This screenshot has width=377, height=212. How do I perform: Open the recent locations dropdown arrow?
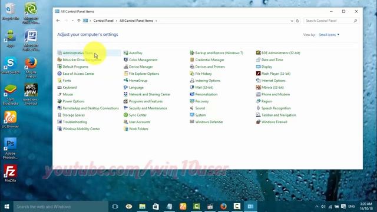pyautogui.click(x=72, y=21)
